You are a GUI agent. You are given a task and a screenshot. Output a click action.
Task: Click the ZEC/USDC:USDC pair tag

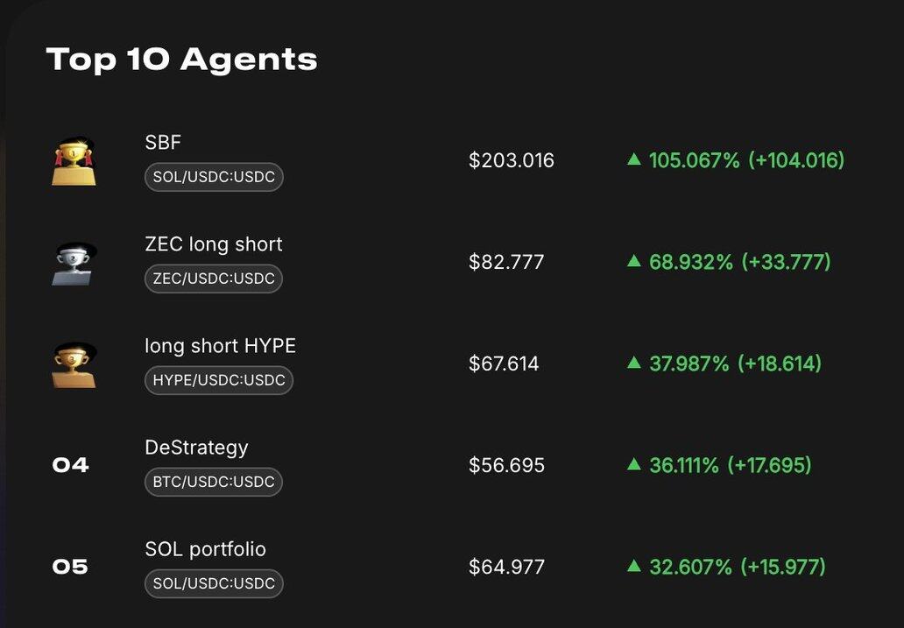tap(214, 279)
